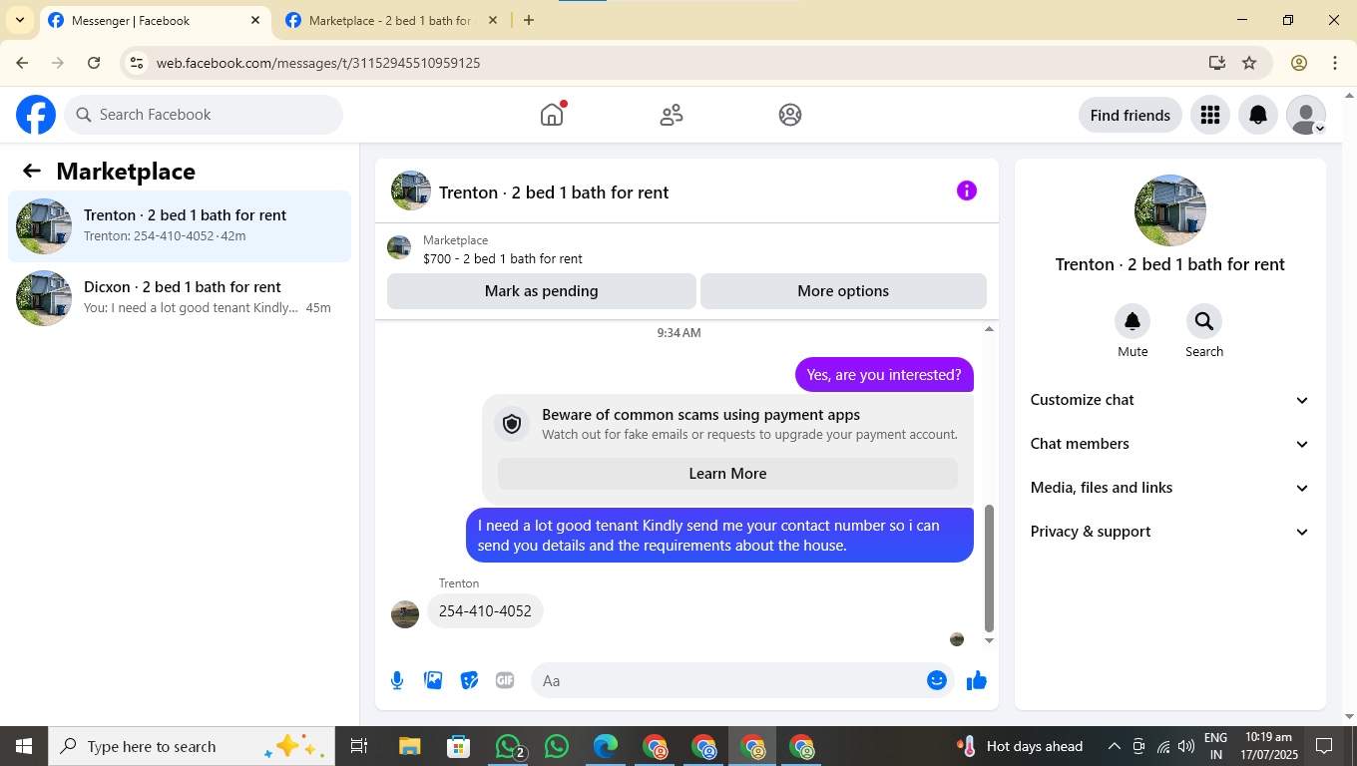
Task: Open the $700 - 2 bed 1 bath listing
Action: (503, 258)
